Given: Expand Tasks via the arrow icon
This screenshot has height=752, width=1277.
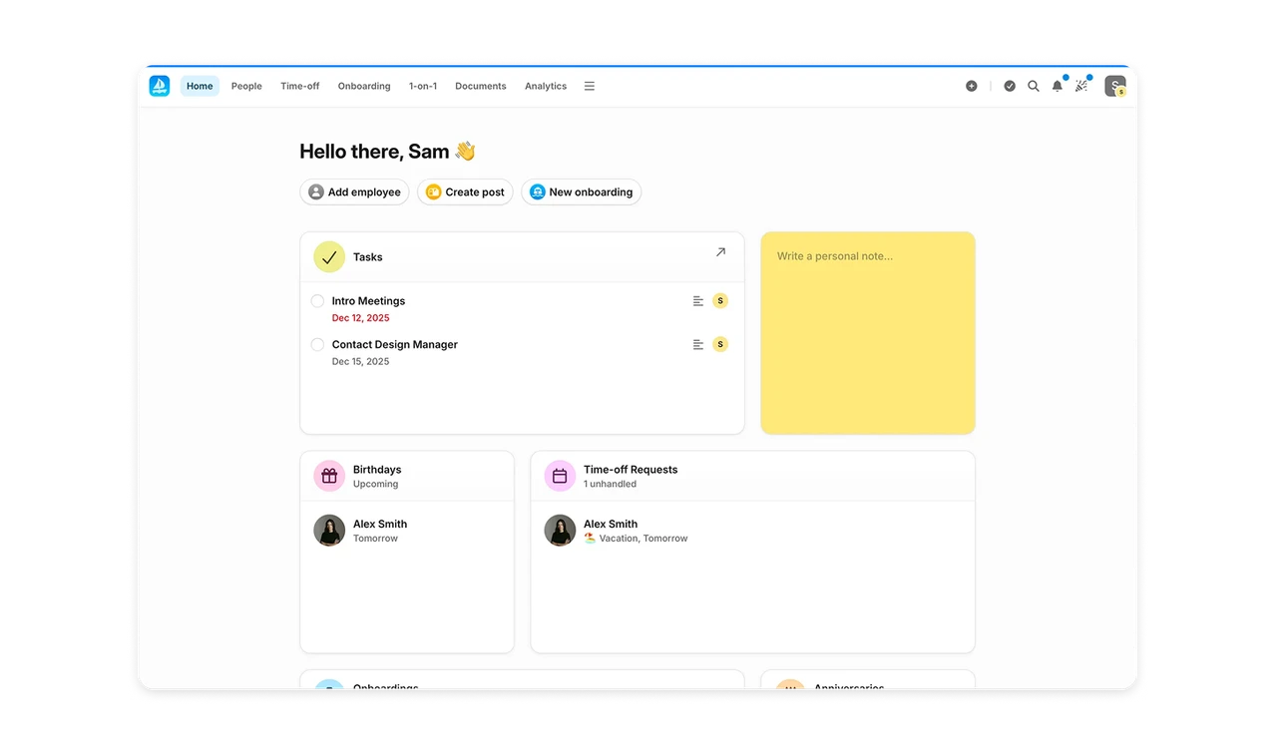Looking at the screenshot, I should [x=720, y=252].
